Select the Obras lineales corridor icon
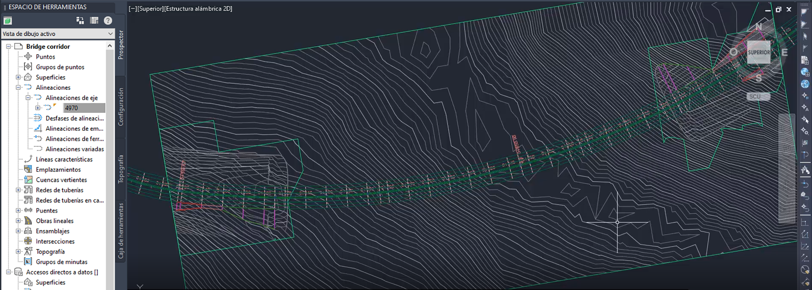 [28, 221]
